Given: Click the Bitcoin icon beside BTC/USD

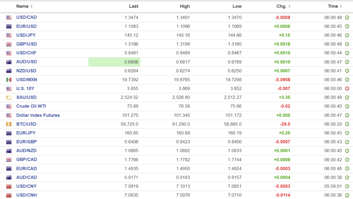Looking at the screenshot, I should [9, 124].
